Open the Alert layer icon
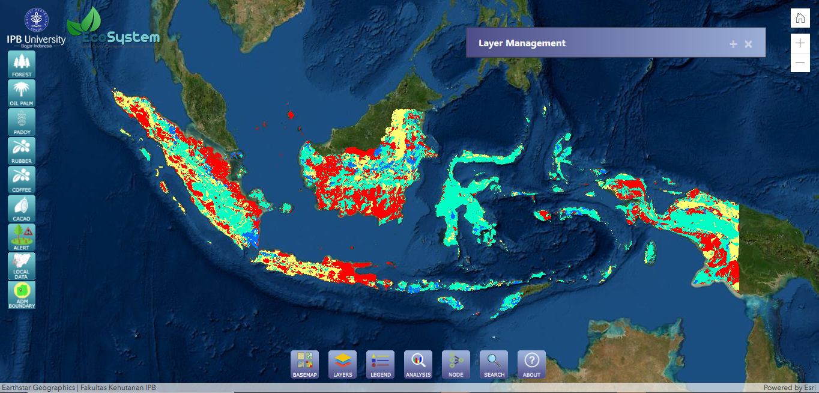This screenshot has width=819, height=393. [21, 237]
